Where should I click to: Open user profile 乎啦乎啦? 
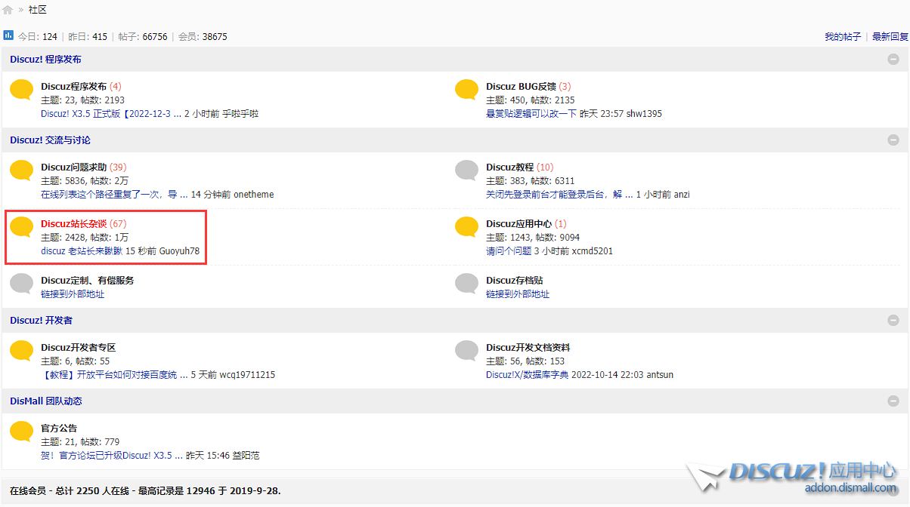pyautogui.click(x=240, y=114)
